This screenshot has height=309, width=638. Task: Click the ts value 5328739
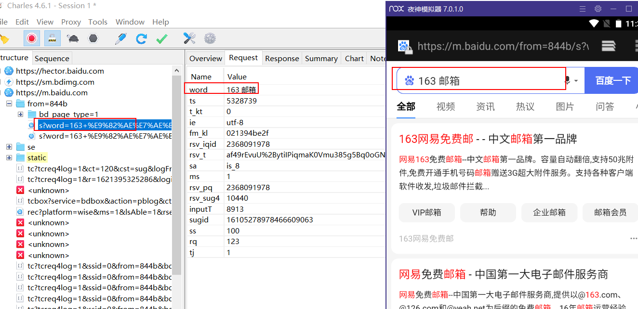[x=241, y=101]
